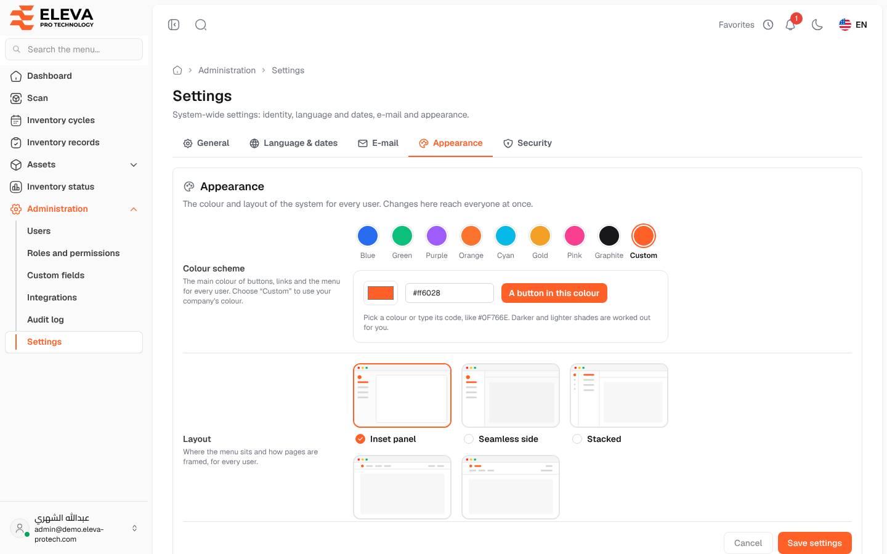Go to Administration breadcrumb link
This screenshot has width=887, height=554.
(x=227, y=70)
